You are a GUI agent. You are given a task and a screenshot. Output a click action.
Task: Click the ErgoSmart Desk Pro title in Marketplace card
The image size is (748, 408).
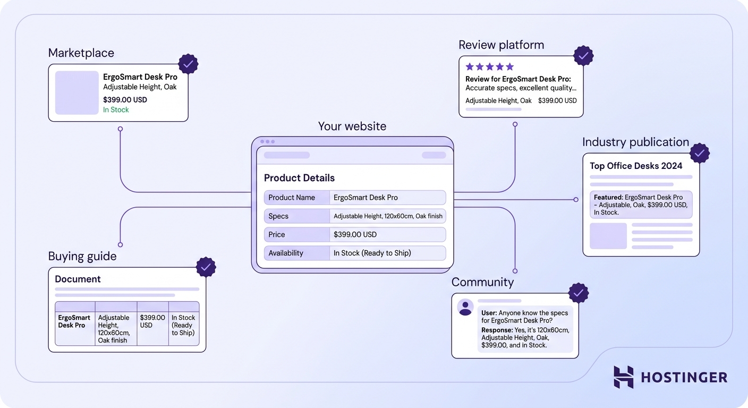[x=140, y=77]
